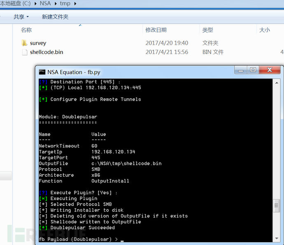The image size is (284, 245).
Task: Expand the arrow after tmp breadcrumb
Action: click(x=75, y=4)
